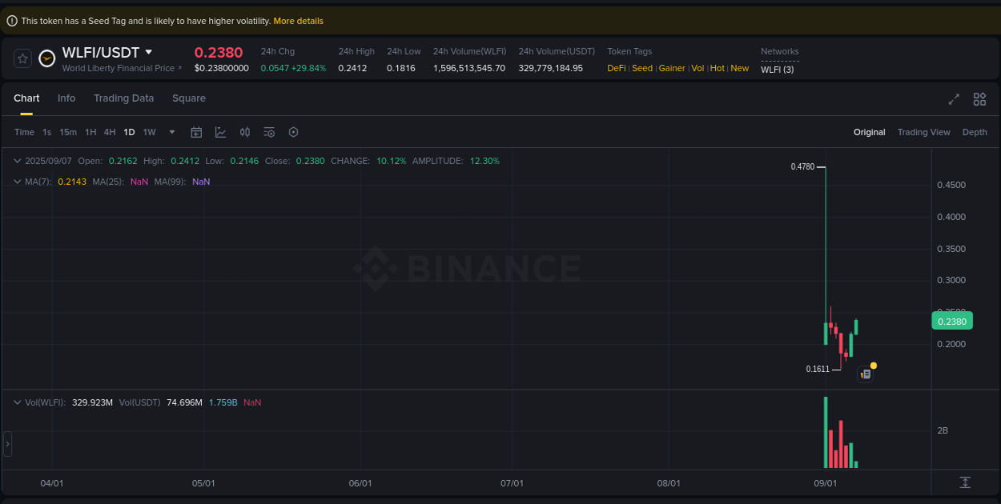Select the calendar date-range icon
Viewport: 1001px width, 504px height.
(196, 132)
